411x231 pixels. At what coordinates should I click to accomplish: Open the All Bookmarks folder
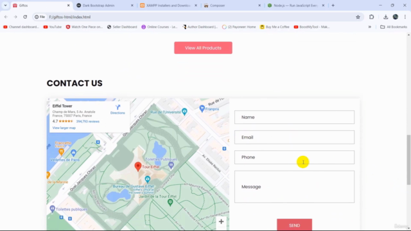(394, 27)
